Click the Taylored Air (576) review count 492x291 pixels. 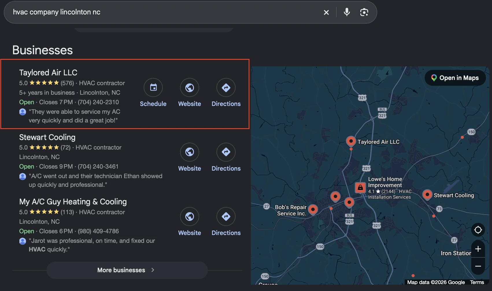tap(67, 83)
